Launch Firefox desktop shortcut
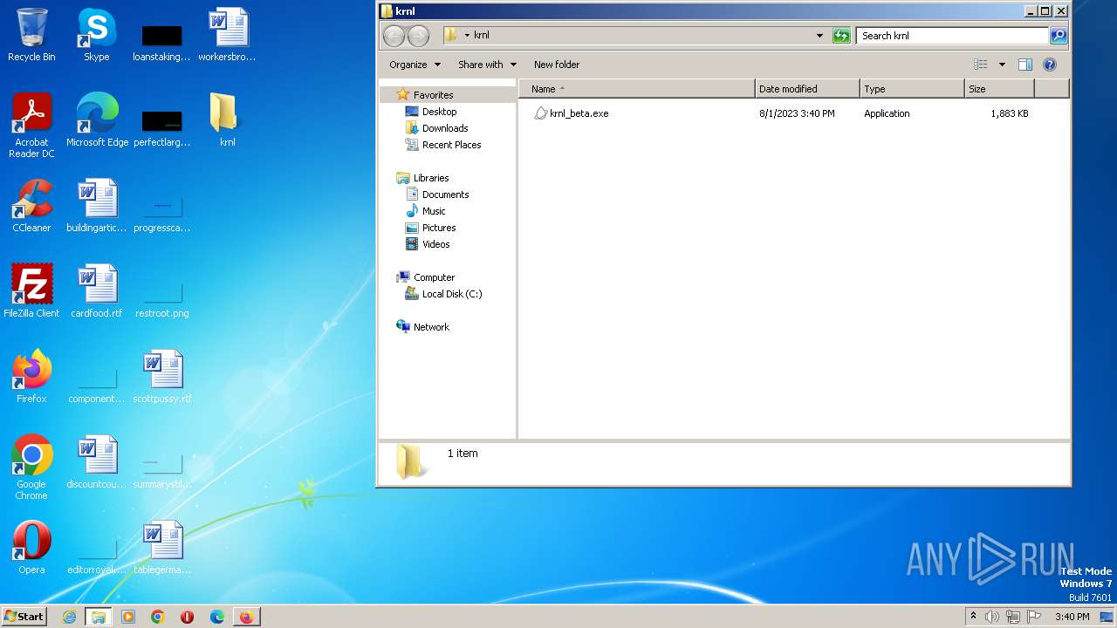This screenshot has width=1117, height=628. [x=31, y=376]
